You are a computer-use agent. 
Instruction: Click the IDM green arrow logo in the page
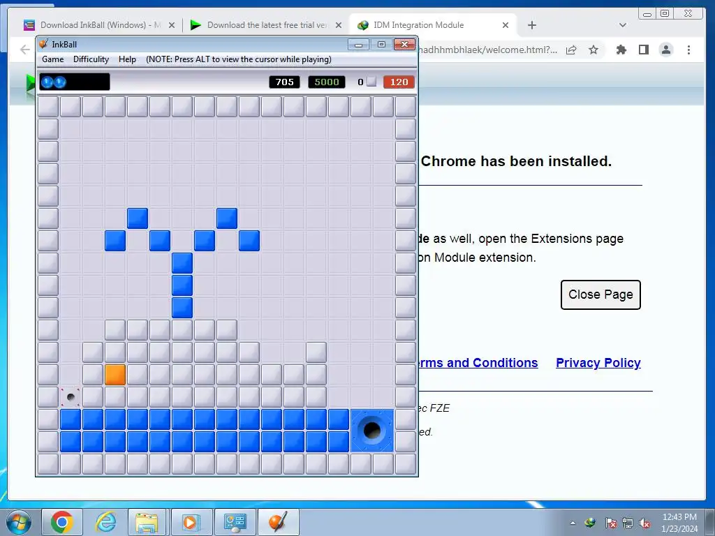pos(30,85)
